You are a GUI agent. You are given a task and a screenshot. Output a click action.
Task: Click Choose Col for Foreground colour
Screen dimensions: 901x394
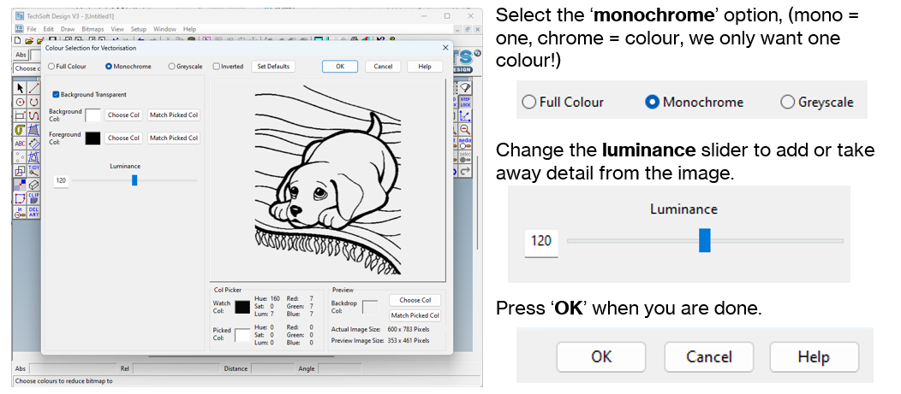coord(123,138)
